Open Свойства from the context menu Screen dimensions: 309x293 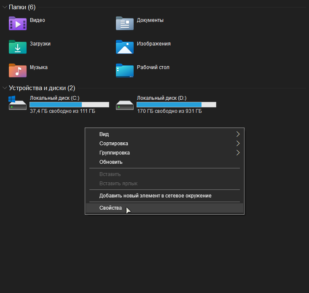click(164, 208)
